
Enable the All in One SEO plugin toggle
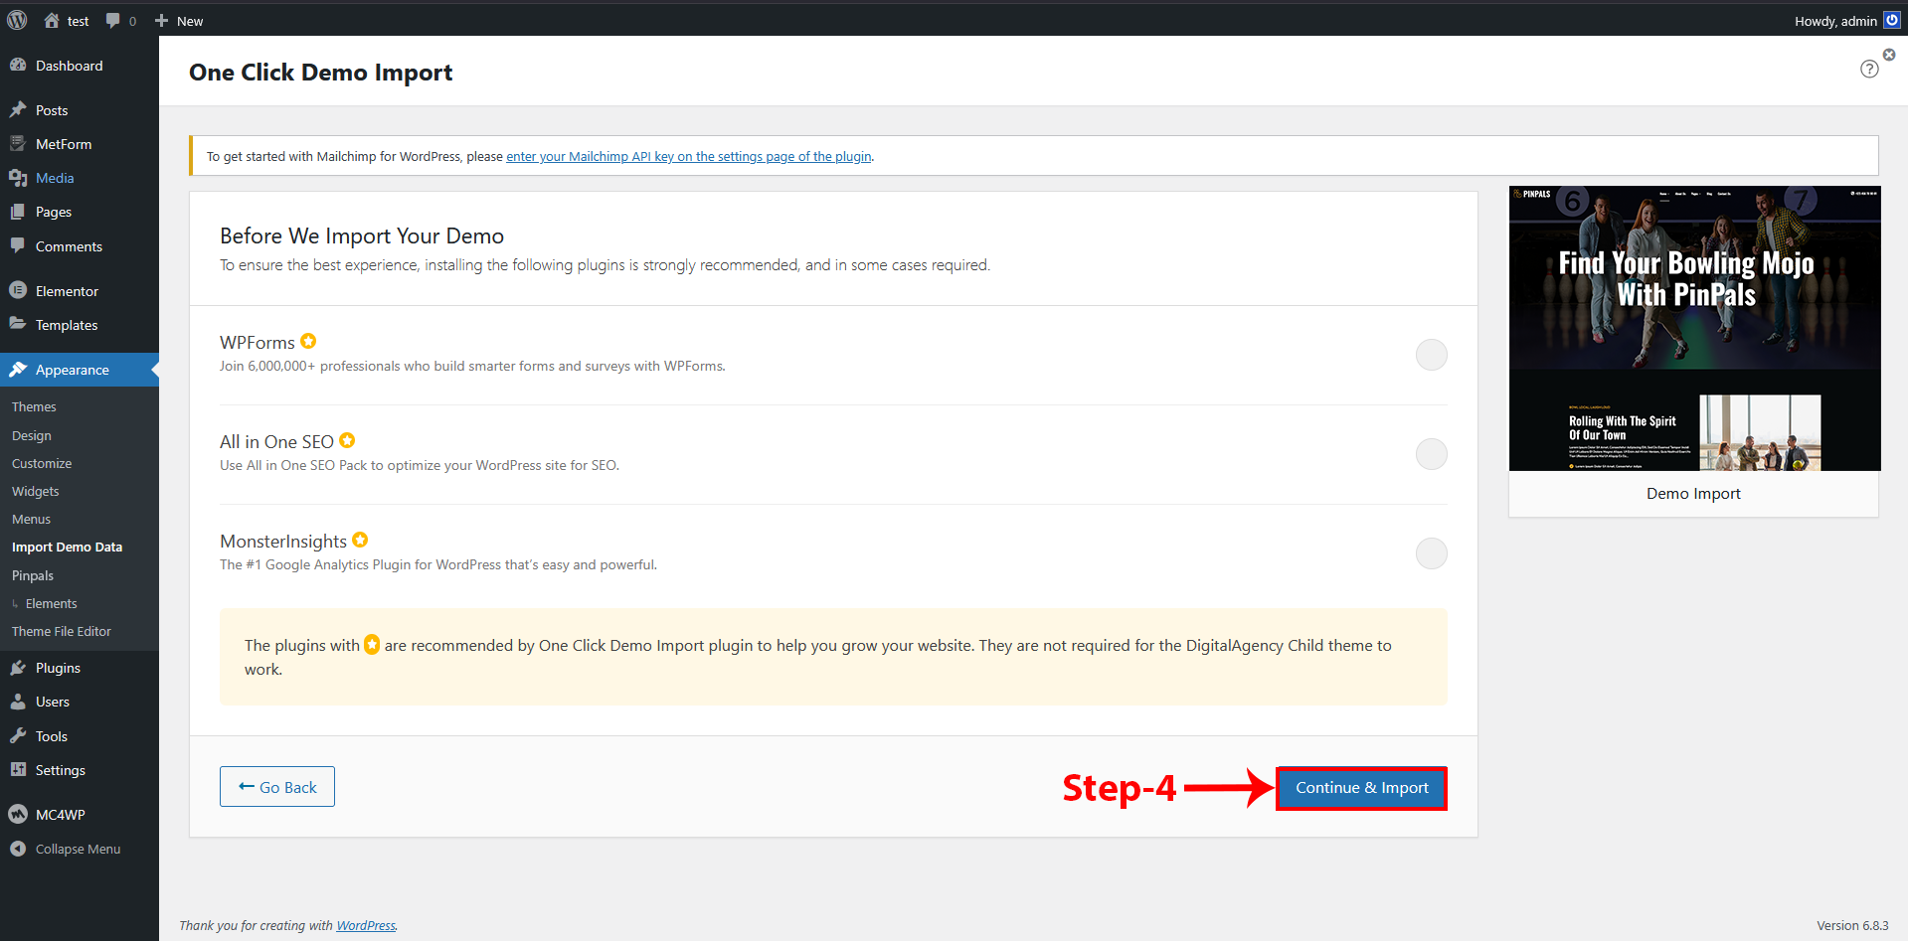pos(1431,454)
